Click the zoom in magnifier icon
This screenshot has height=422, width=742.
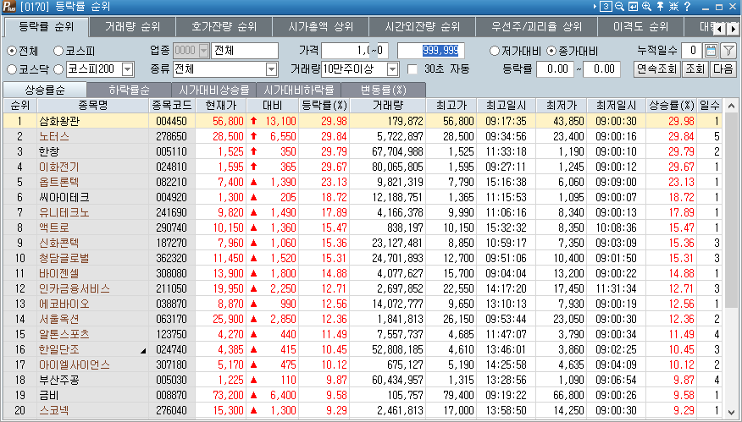(647, 7)
